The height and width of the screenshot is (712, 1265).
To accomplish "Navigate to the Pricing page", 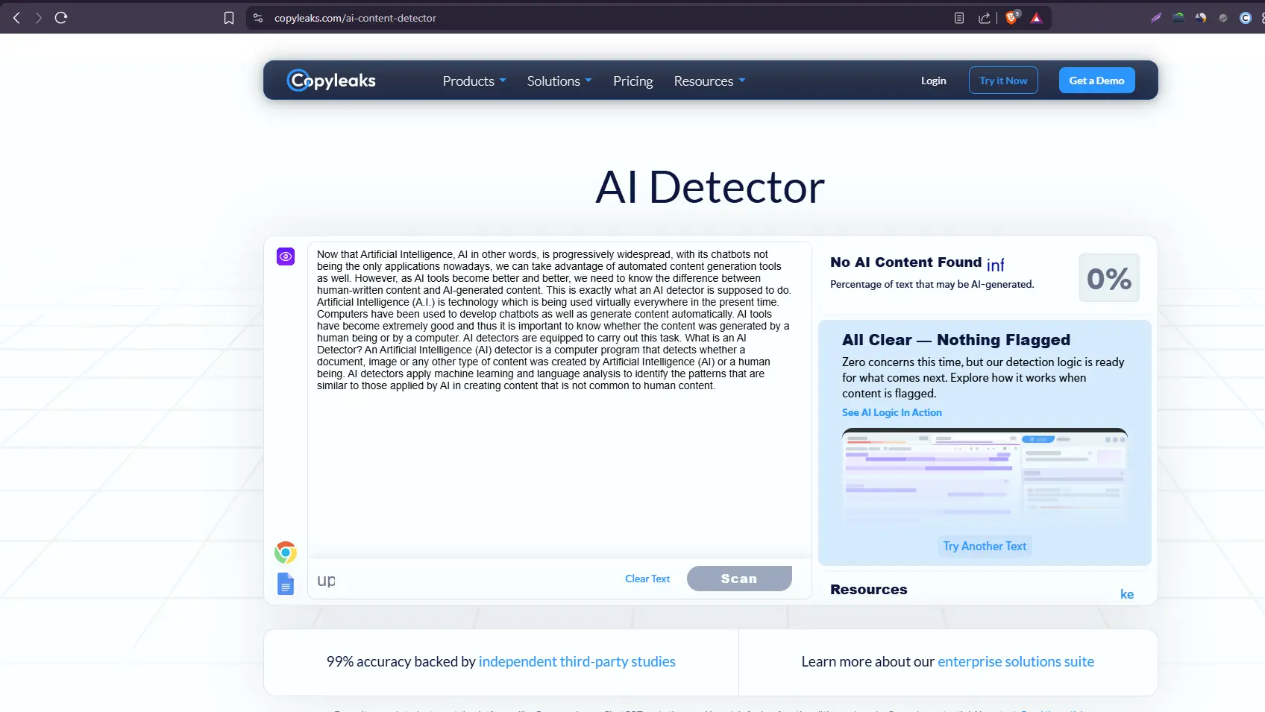I will coord(632,81).
